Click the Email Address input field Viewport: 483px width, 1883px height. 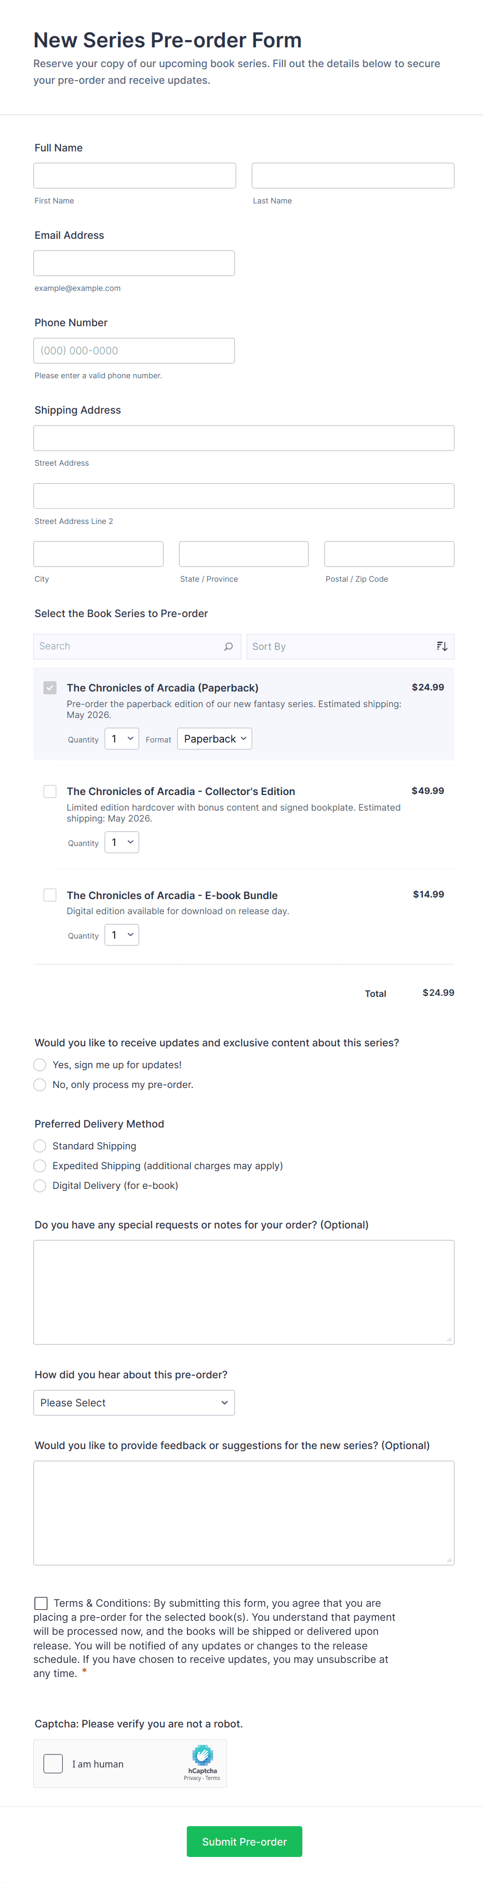(133, 262)
